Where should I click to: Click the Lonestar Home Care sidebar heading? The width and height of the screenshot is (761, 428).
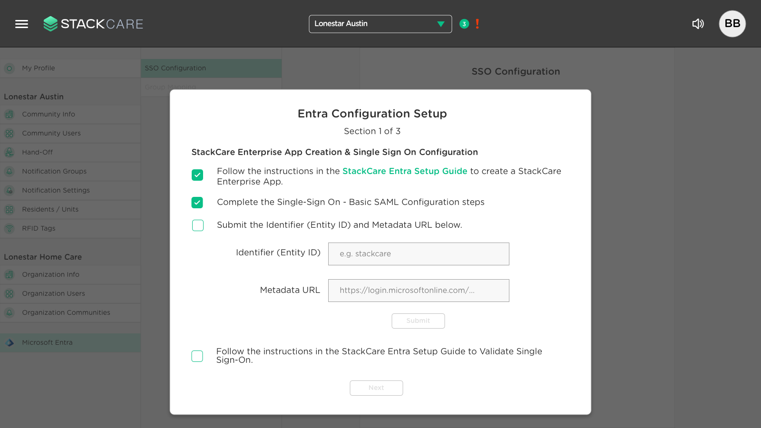(43, 257)
